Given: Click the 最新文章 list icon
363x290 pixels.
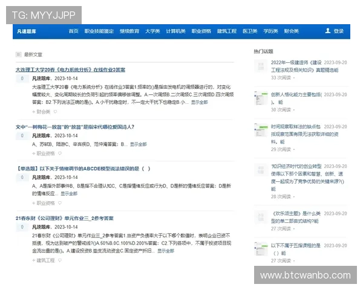Looking at the screenshot, I should point(19,54).
